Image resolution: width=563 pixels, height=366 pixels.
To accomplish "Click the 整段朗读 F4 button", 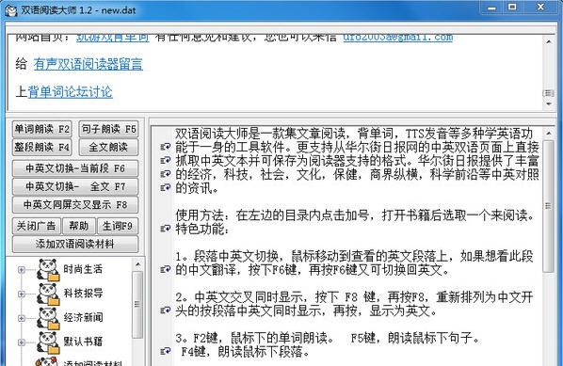I will [42, 147].
